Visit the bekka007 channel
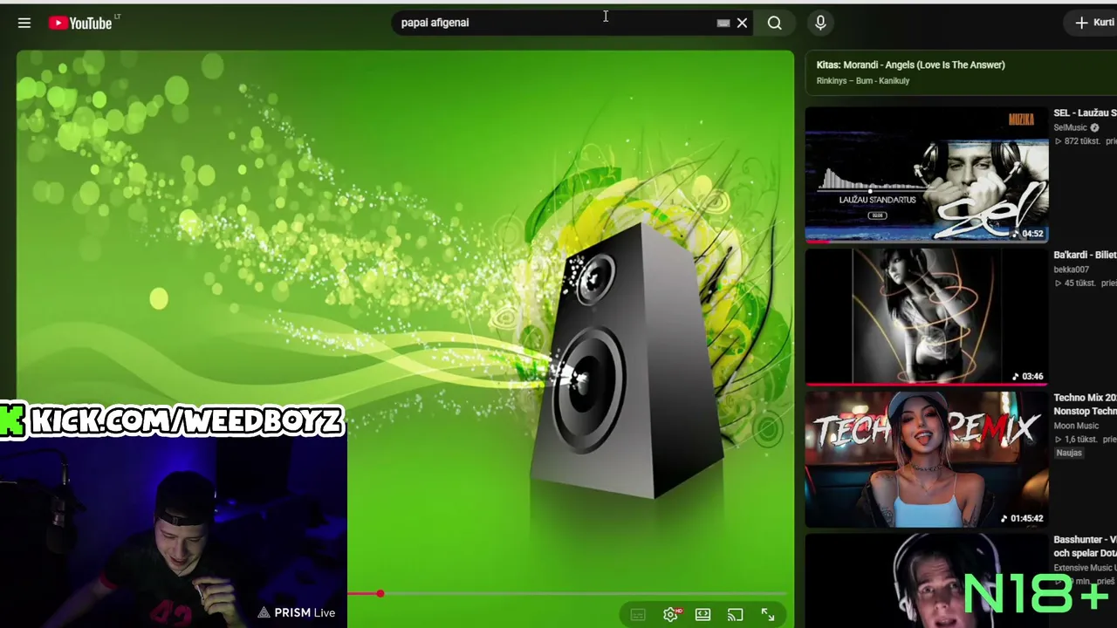 click(1071, 270)
